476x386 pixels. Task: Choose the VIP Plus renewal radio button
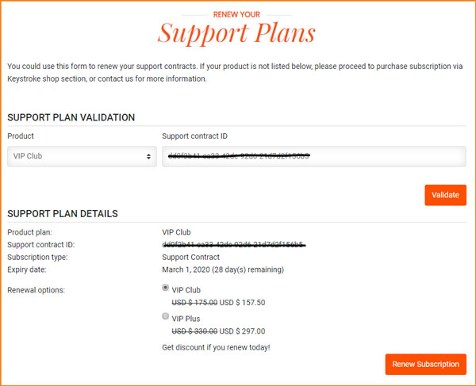click(x=166, y=316)
